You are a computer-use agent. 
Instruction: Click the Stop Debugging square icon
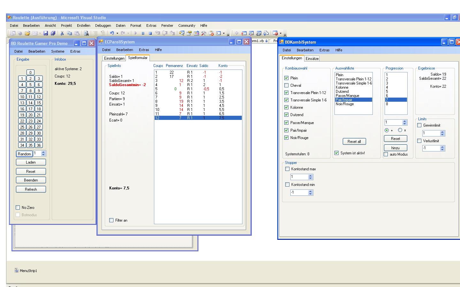150,33
